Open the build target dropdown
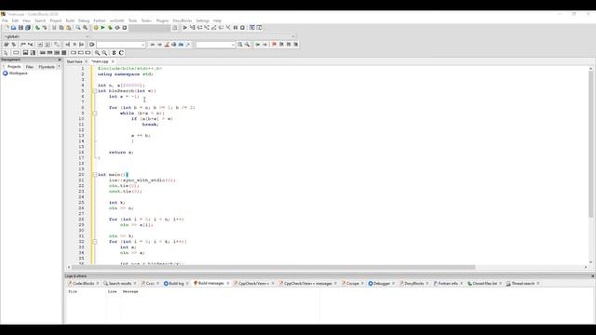 coord(150,28)
